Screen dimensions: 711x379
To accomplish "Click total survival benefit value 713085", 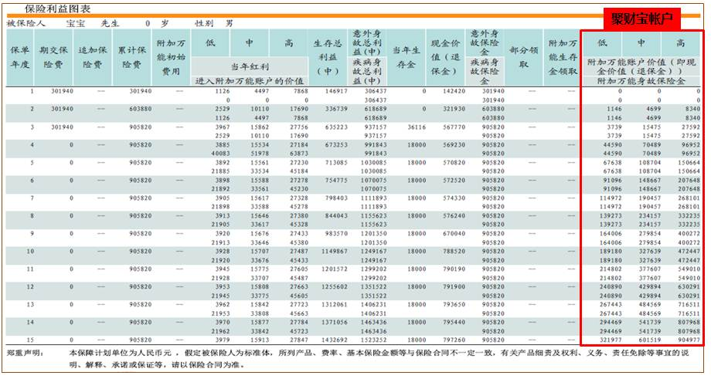I will (336, 163).
